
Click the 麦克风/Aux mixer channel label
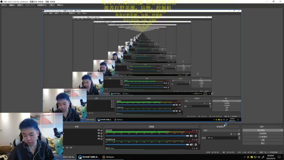[x=110, y=148]
